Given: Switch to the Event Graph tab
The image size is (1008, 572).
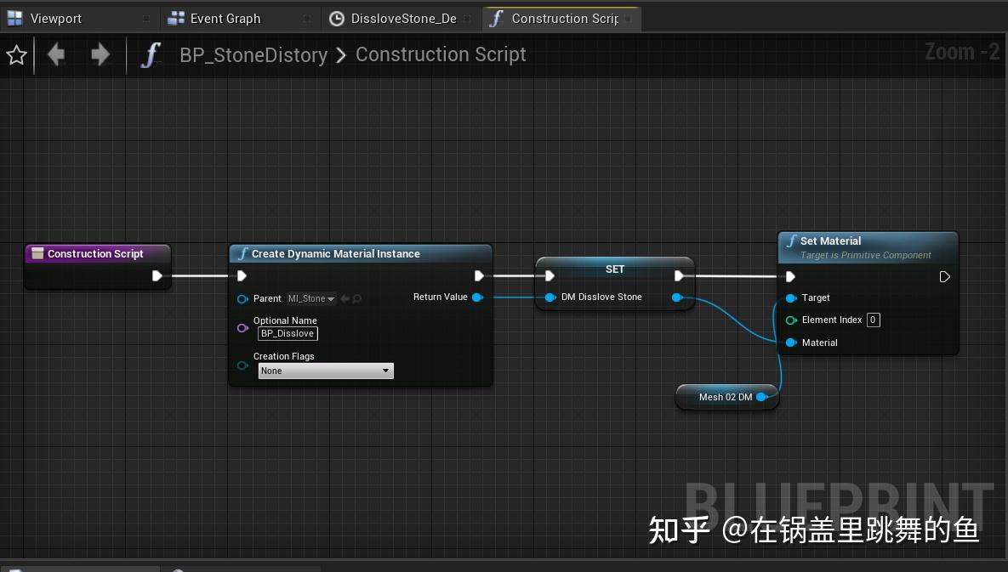Looking at the screenshot, I should (x=225, y=17).
